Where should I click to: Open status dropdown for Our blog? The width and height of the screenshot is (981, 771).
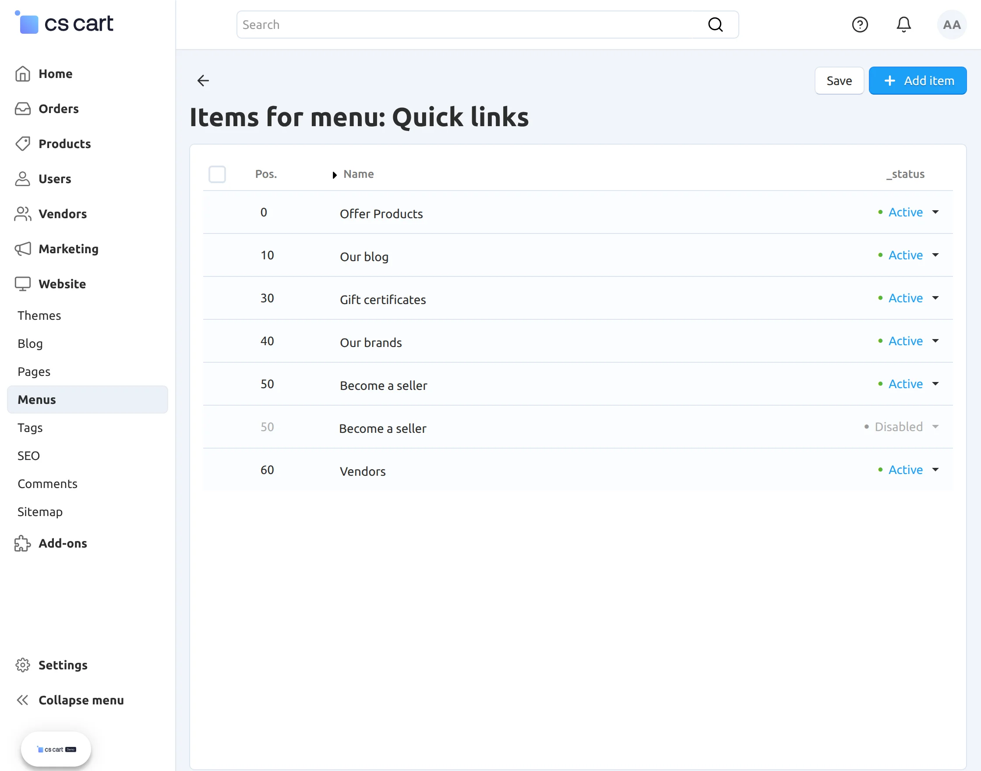908,255
